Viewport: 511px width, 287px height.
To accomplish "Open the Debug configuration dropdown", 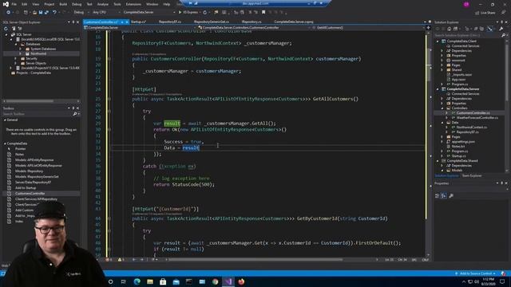I will (81, 13).
